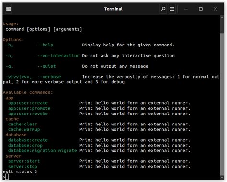Maximize the Terminal window
This screenshot has width=227, height=182.
pos(201,9)
